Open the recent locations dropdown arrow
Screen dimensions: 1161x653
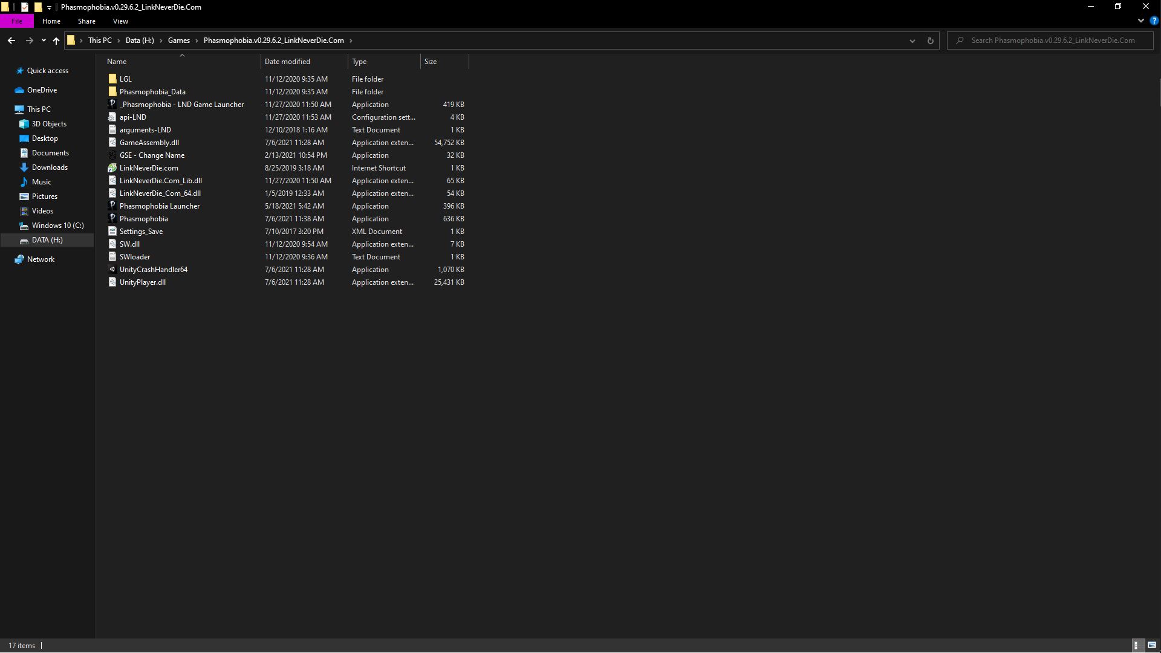(x=43, y=41)
